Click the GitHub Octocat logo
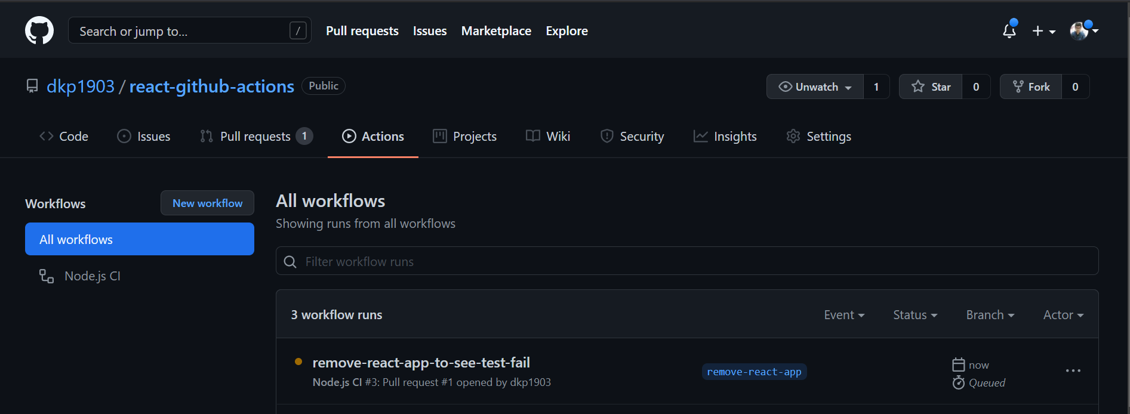The height and width of the screenshot is (414, 1130). [39, 30]
